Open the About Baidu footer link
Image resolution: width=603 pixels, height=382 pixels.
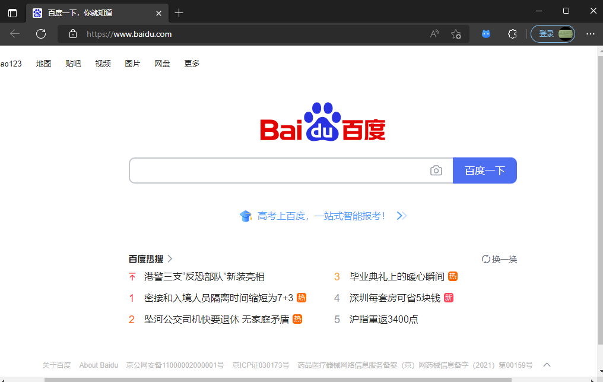99,365
